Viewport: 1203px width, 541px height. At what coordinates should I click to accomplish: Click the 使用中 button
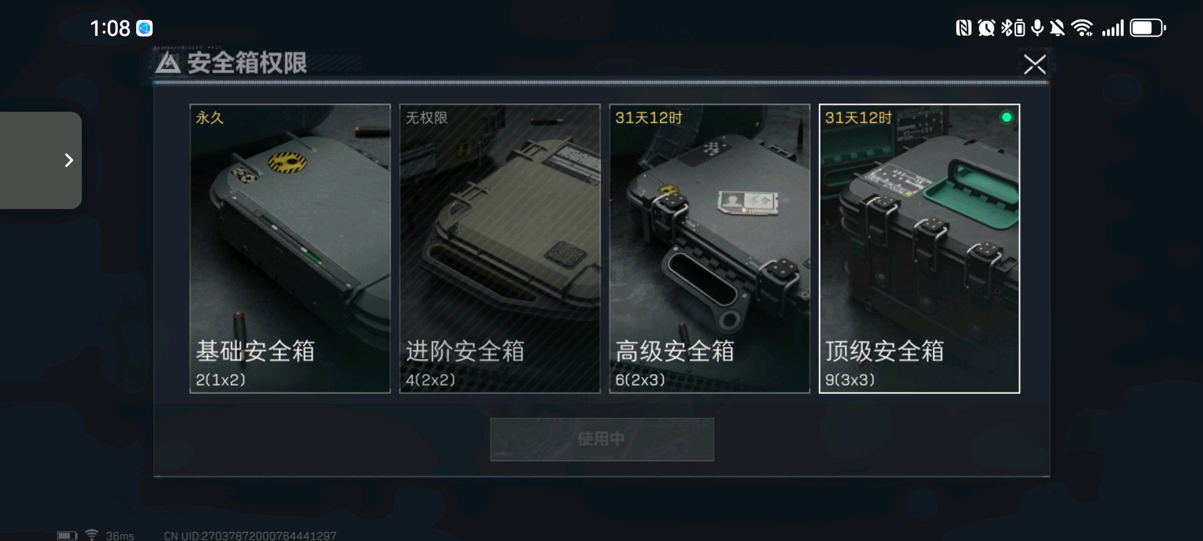coord(602,439)
